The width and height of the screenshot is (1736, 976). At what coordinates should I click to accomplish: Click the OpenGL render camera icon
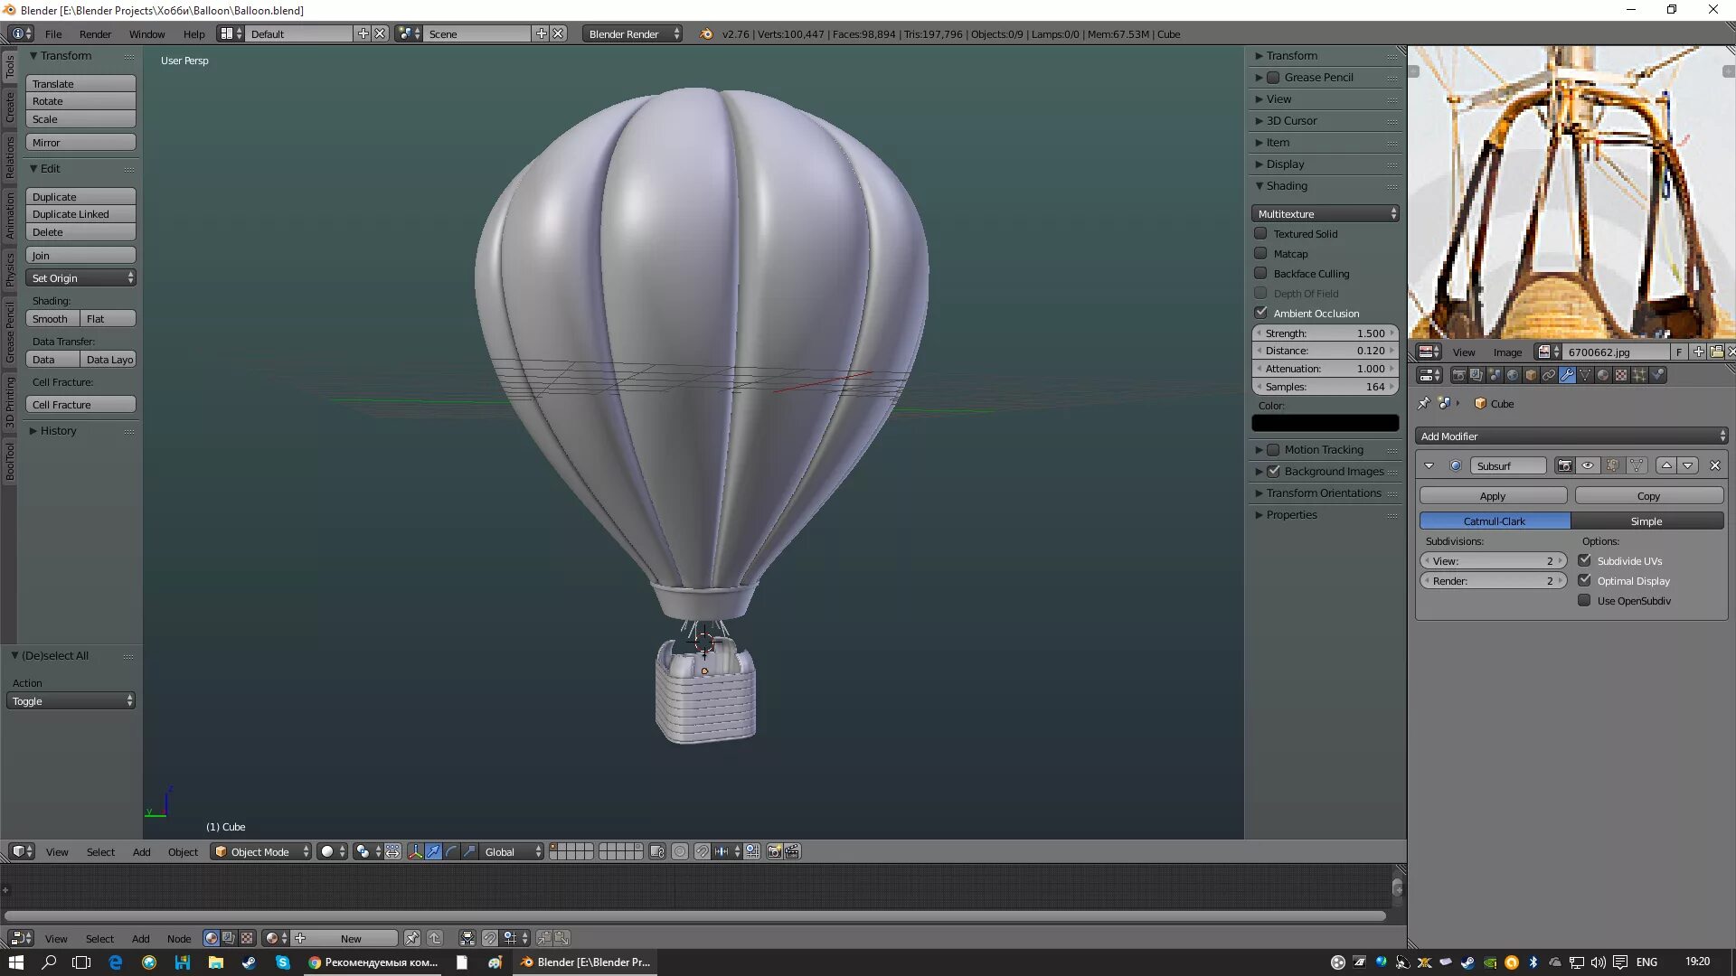click(x=774, y=851)
